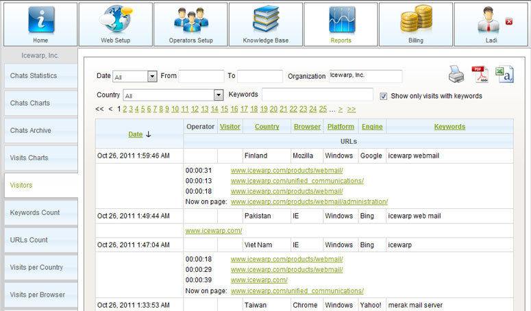Sort table by Platform column

click(341, 127)
